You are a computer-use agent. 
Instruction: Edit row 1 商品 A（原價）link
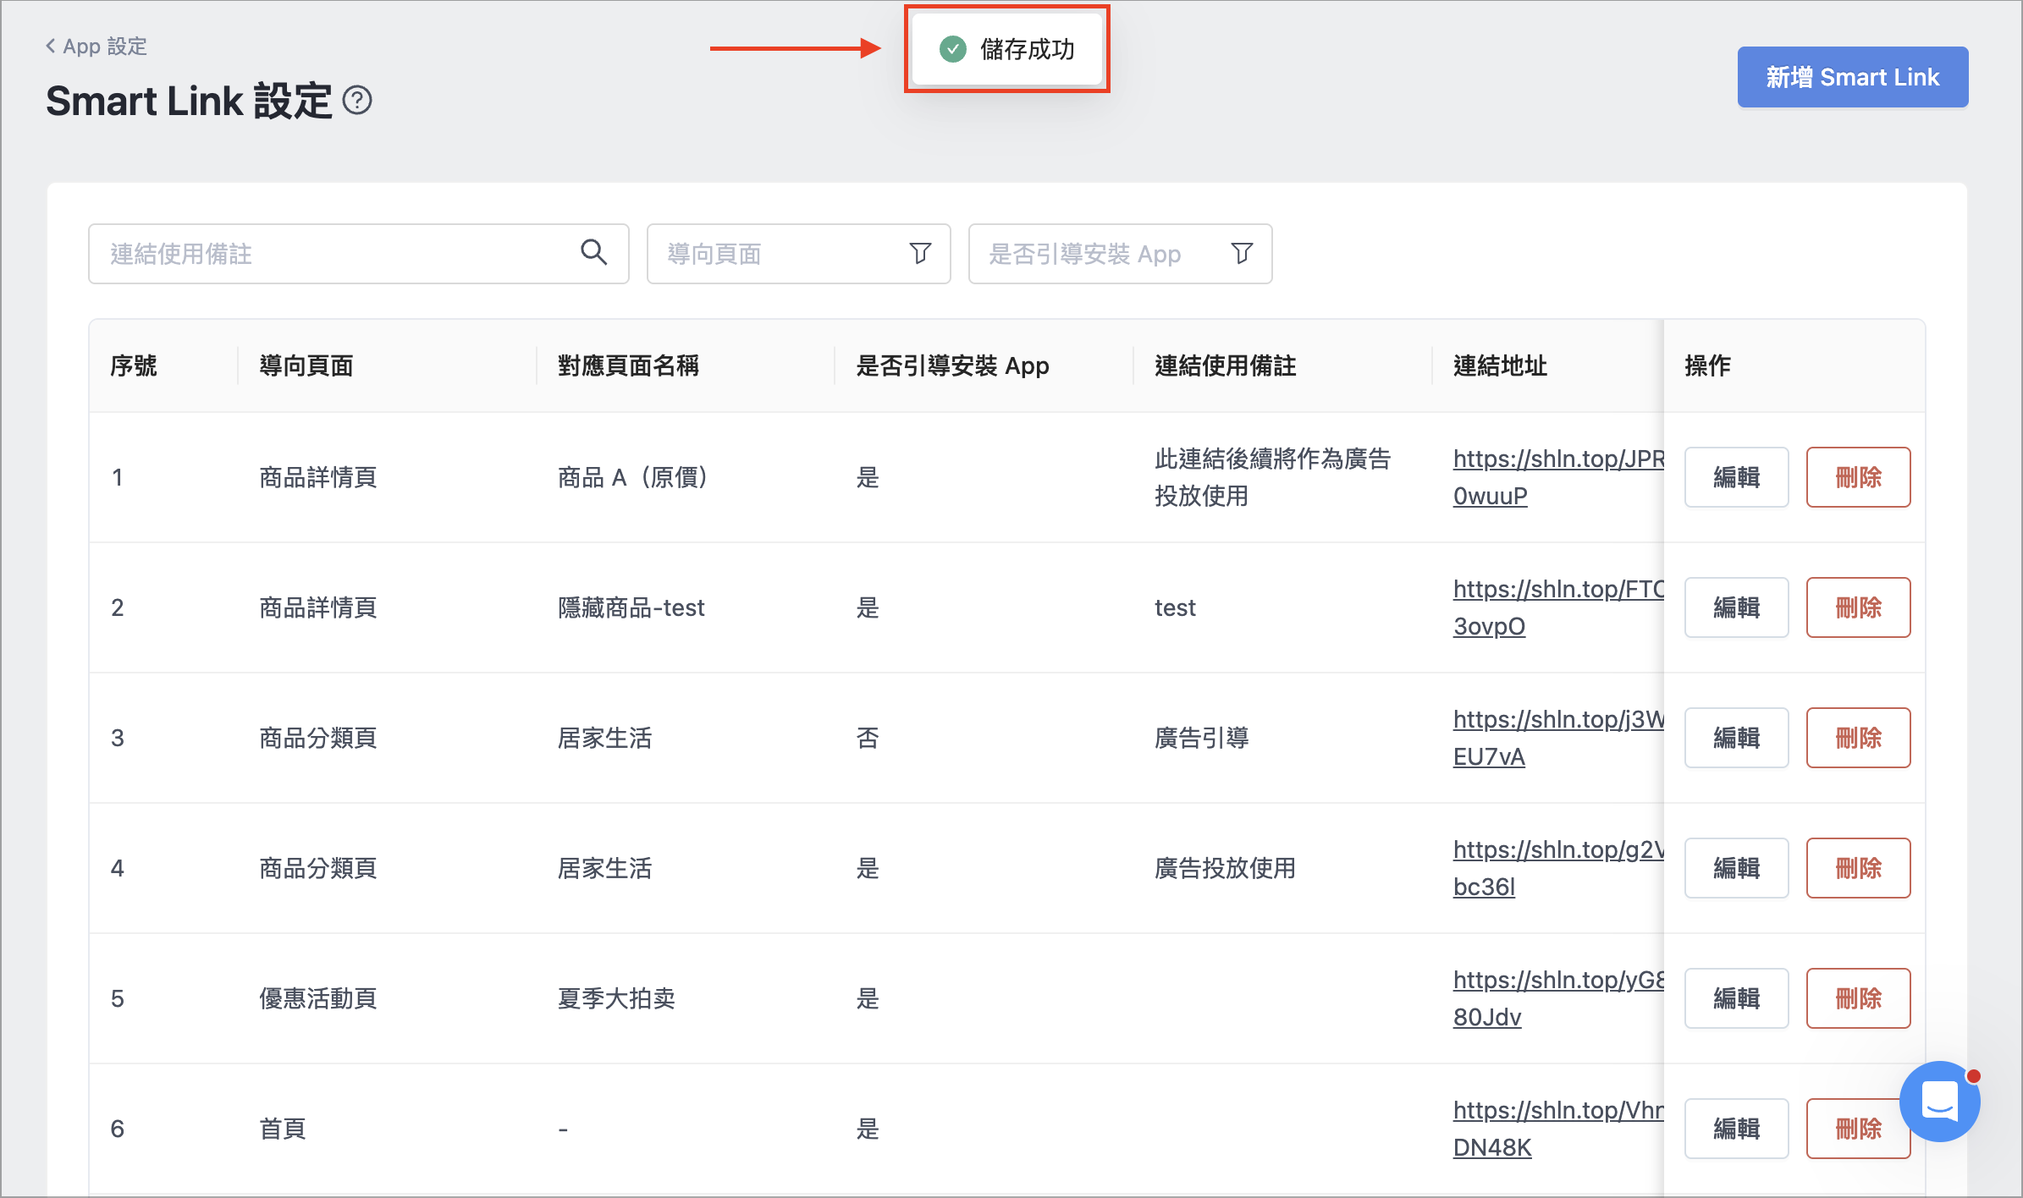(x=1736, y=477)
